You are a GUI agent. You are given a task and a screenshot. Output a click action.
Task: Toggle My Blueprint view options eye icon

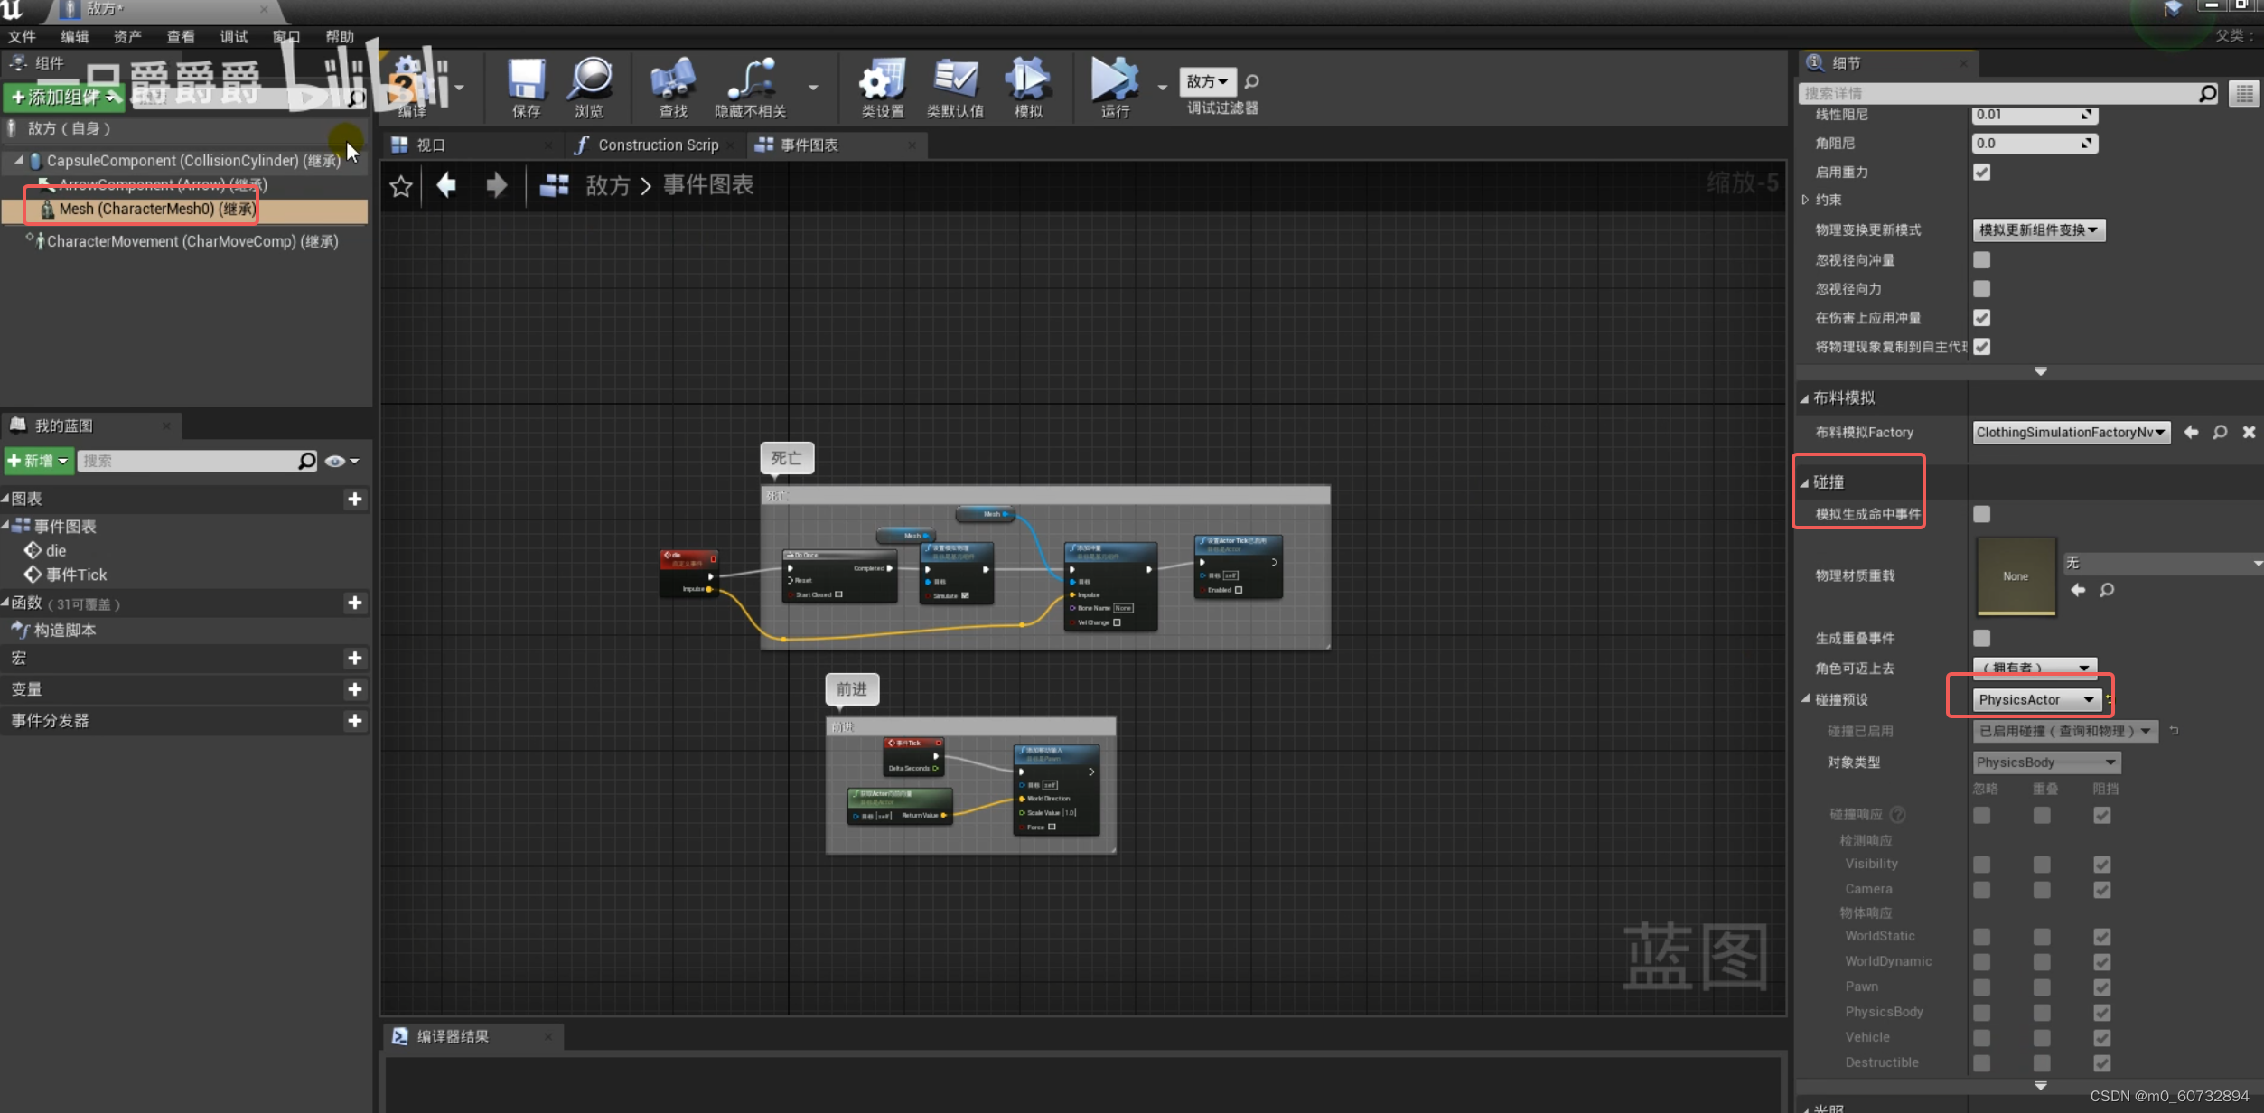pos(341,461)
